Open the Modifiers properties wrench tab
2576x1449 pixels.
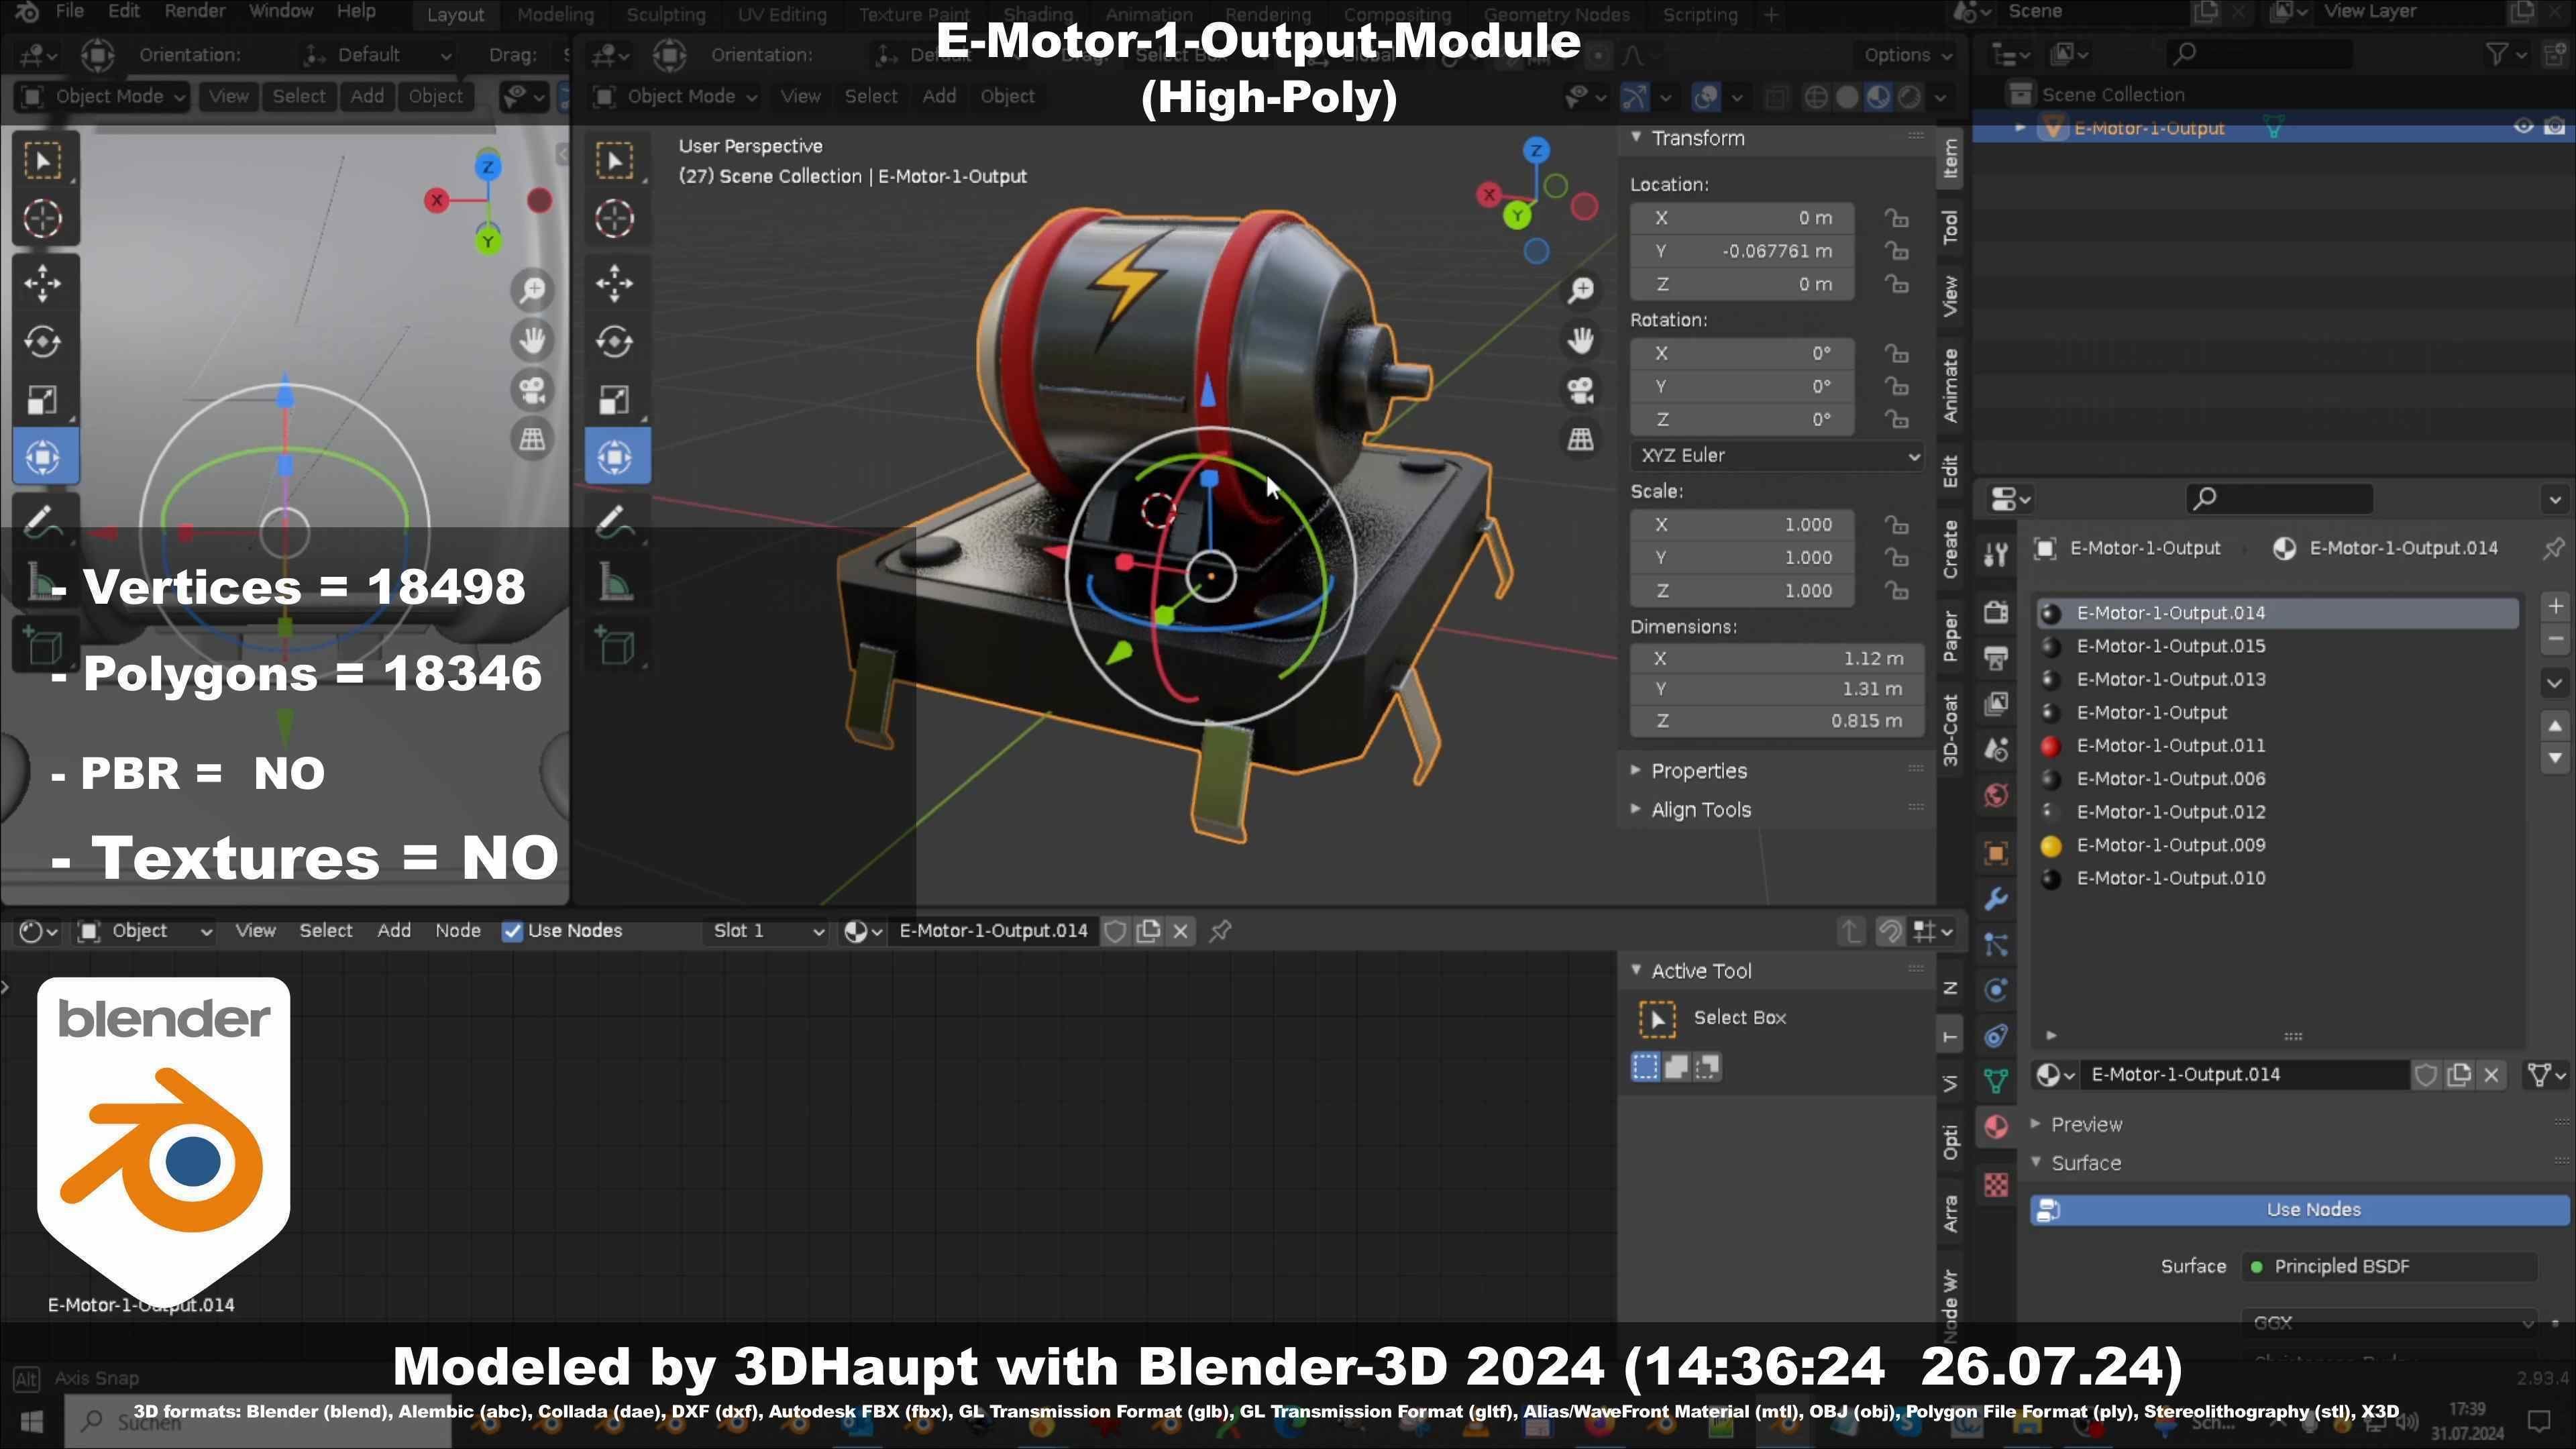[x=1996, y=899]
